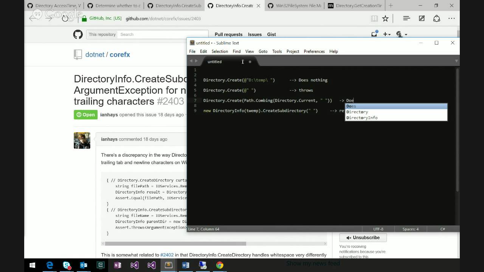Open Chrome from the taskbar
This screenshot has width=484, height=272.
click(220, 265)
